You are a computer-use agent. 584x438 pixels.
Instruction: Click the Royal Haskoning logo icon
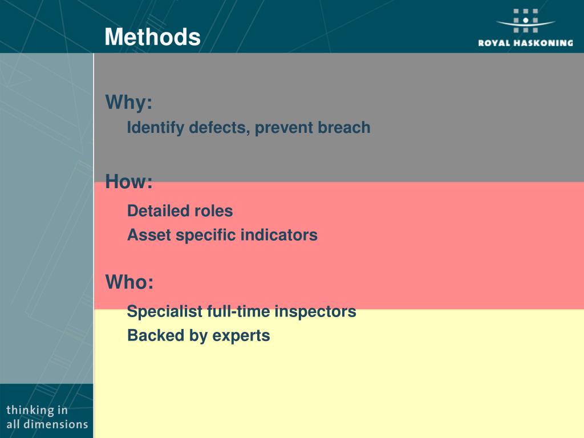tap(525, 21)
